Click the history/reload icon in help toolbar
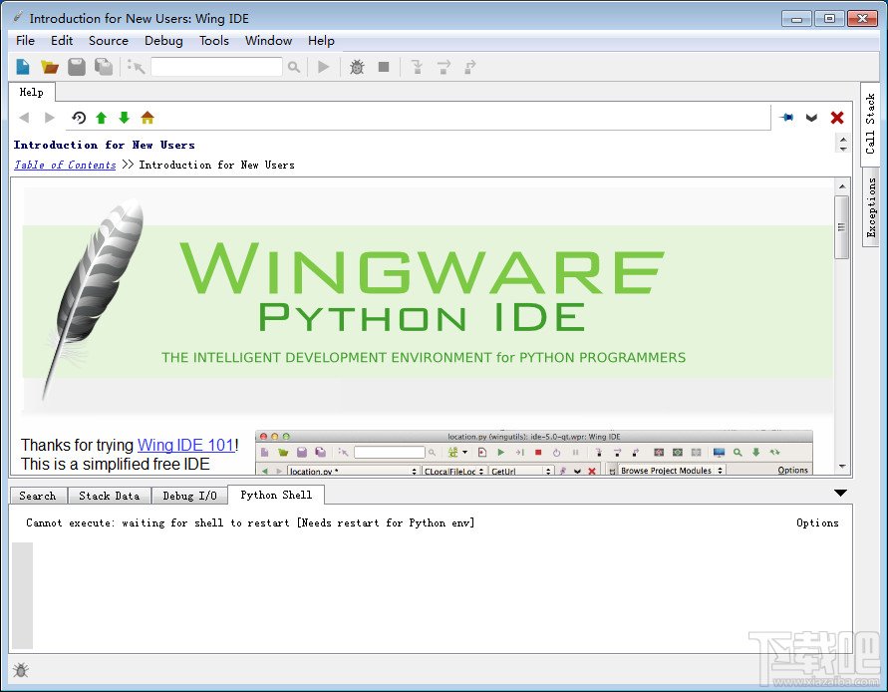Screen dimensions: 888x692 79,118
